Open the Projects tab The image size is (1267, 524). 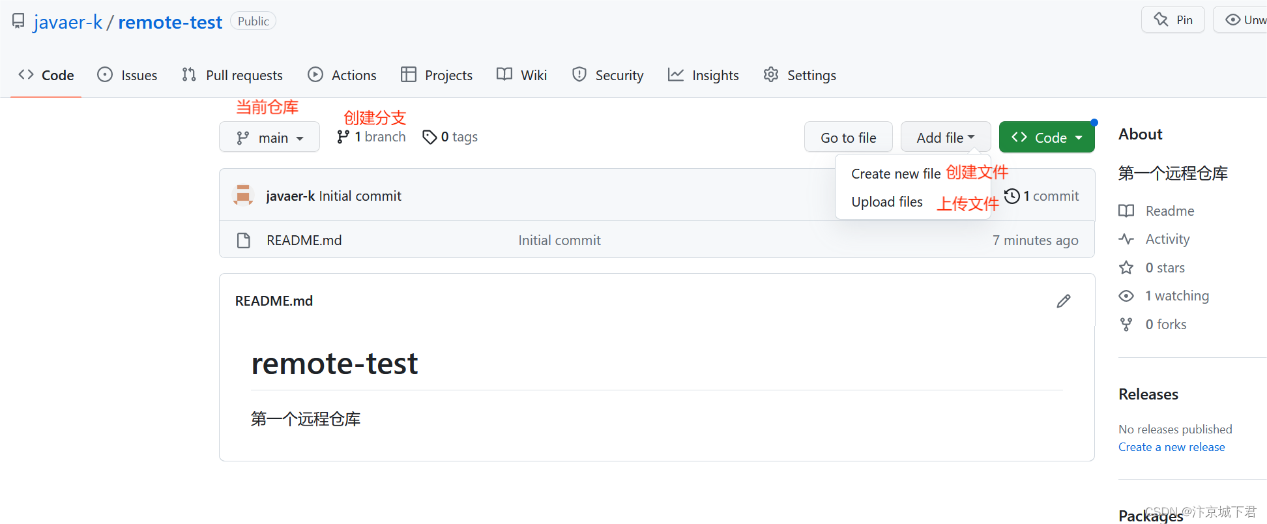(437, 75)
